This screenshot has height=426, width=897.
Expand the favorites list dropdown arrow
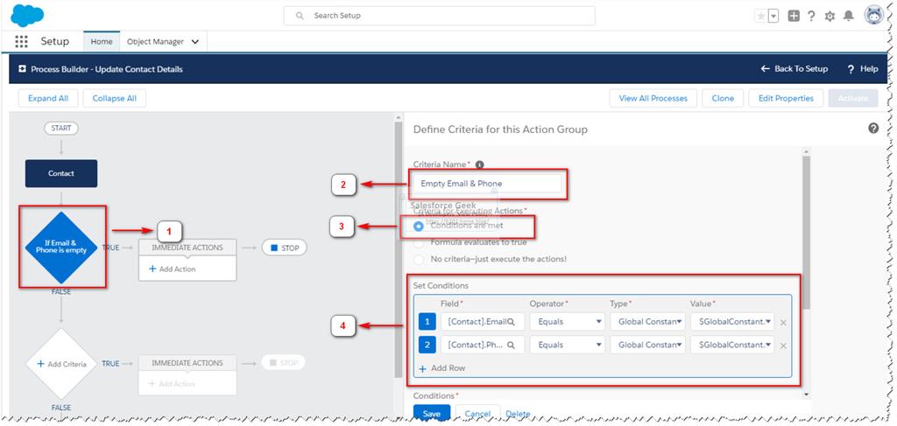[x=773, y=16]
